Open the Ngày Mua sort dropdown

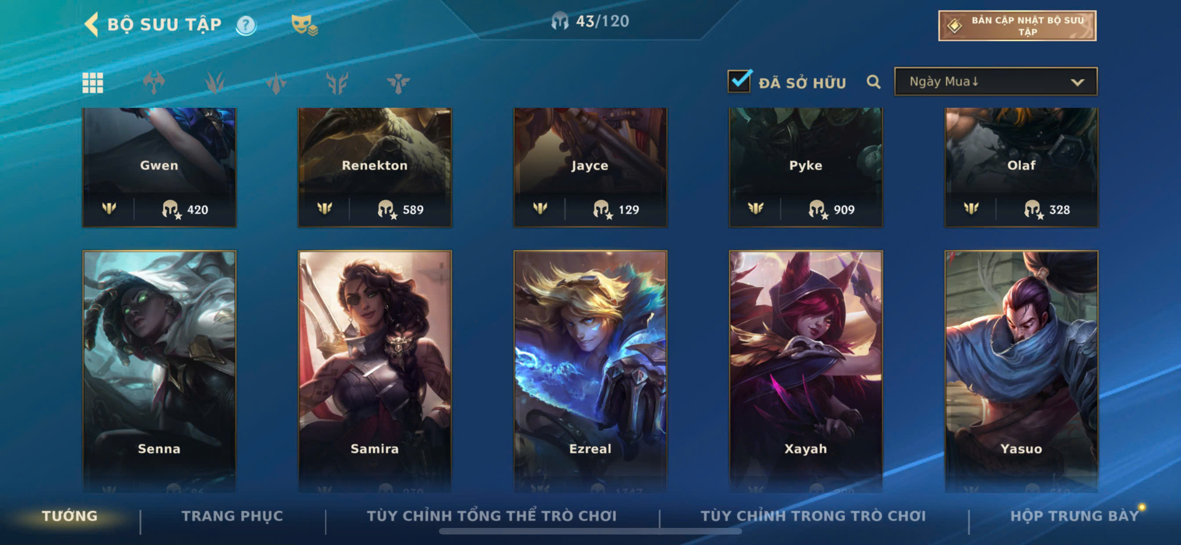[x=996, y=82]
